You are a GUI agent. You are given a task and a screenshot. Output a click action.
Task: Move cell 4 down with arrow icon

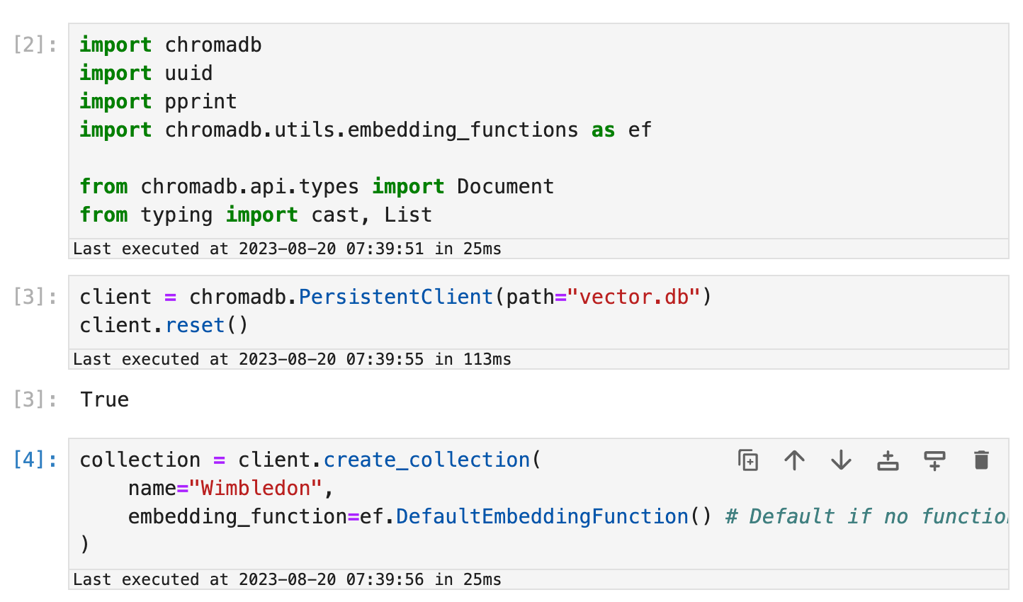841,460
